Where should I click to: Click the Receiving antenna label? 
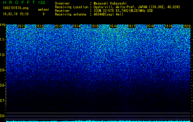[x=71, y=14]
